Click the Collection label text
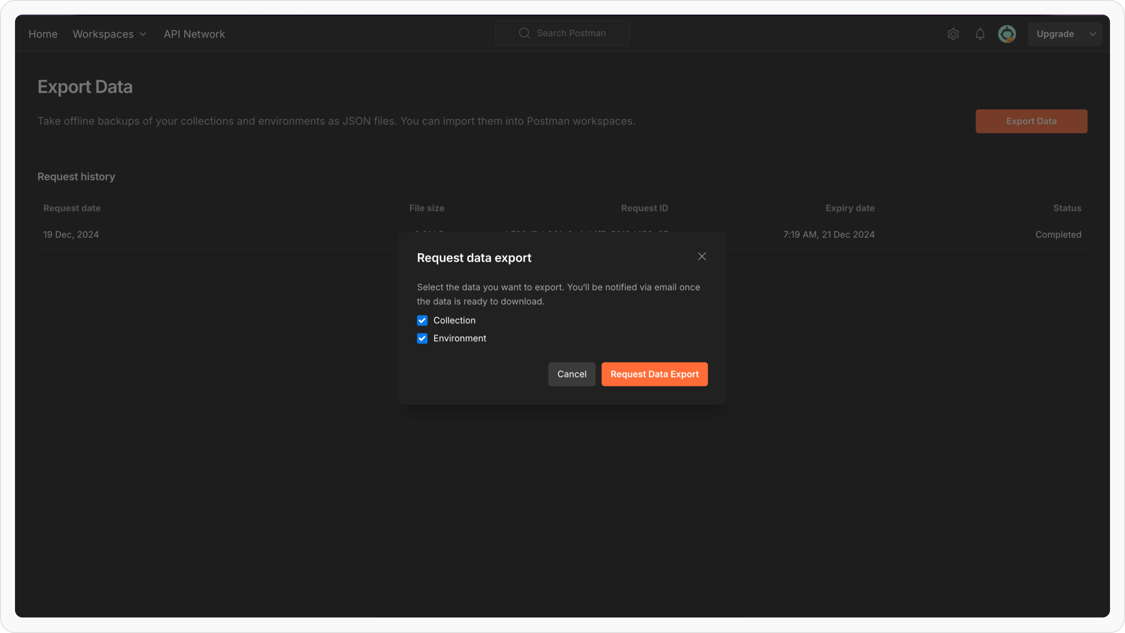This screenshot has width=1125, height=633. 454,320
